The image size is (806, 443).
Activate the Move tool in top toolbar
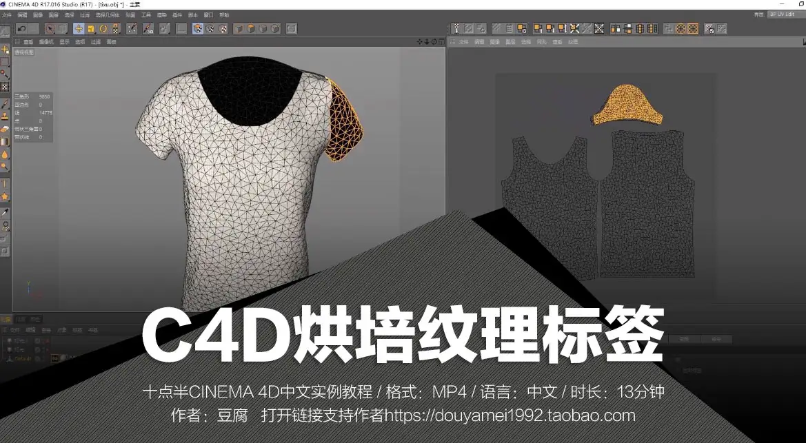pyautogui.click(x=79, y=29)
